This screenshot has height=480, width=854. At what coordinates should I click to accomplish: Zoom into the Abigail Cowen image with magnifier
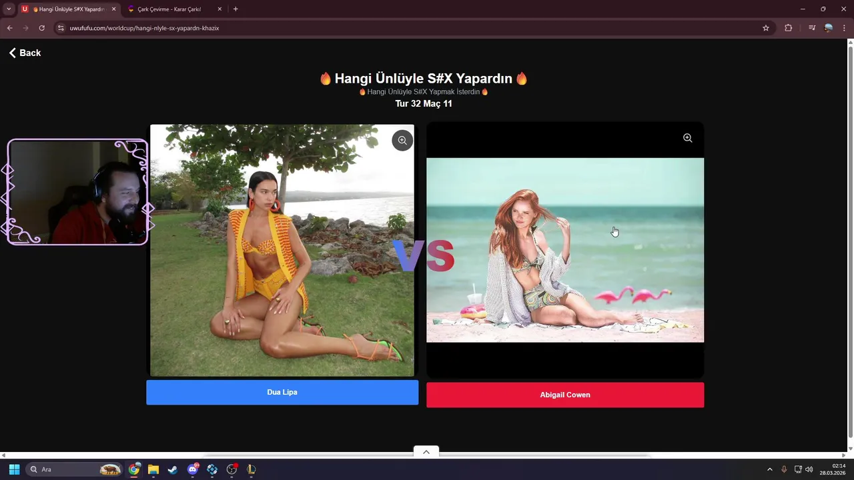point(688,138)
